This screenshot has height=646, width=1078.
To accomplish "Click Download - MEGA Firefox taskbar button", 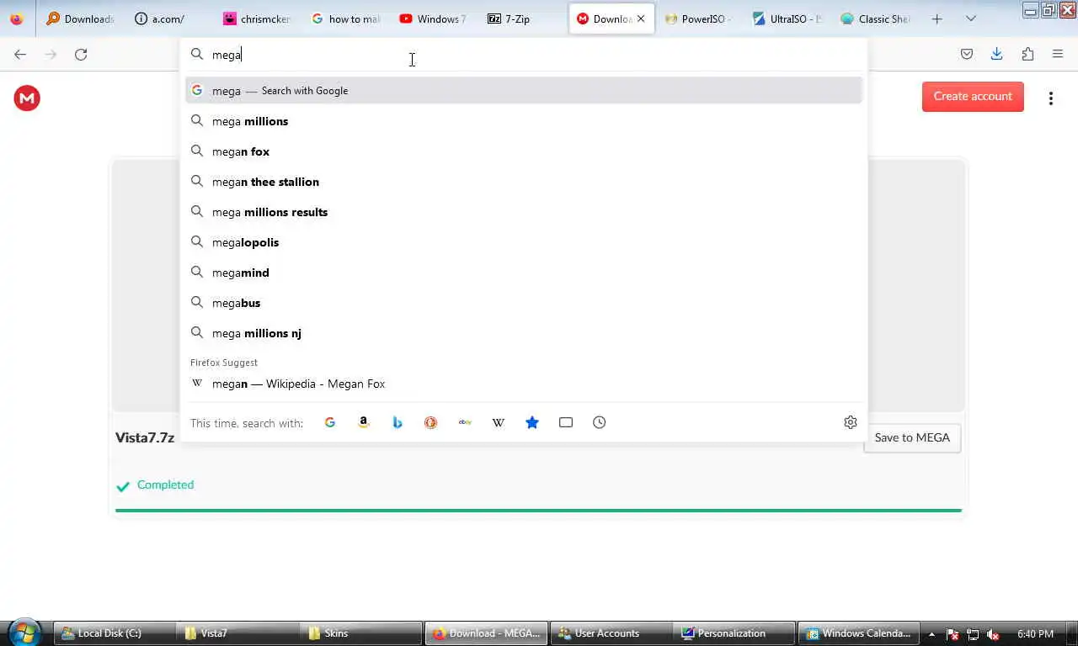I will [x=486, y=633].
